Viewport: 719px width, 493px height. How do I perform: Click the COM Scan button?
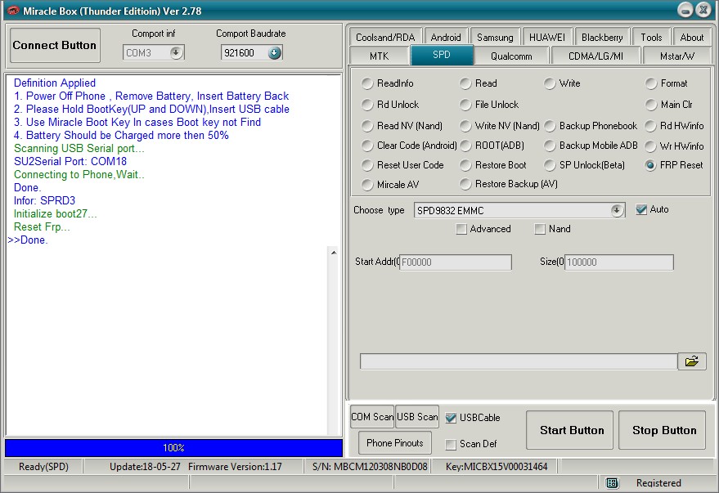coord(372,416)
